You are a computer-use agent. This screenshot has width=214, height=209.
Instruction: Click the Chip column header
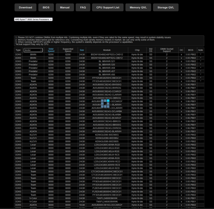[137, 50]
